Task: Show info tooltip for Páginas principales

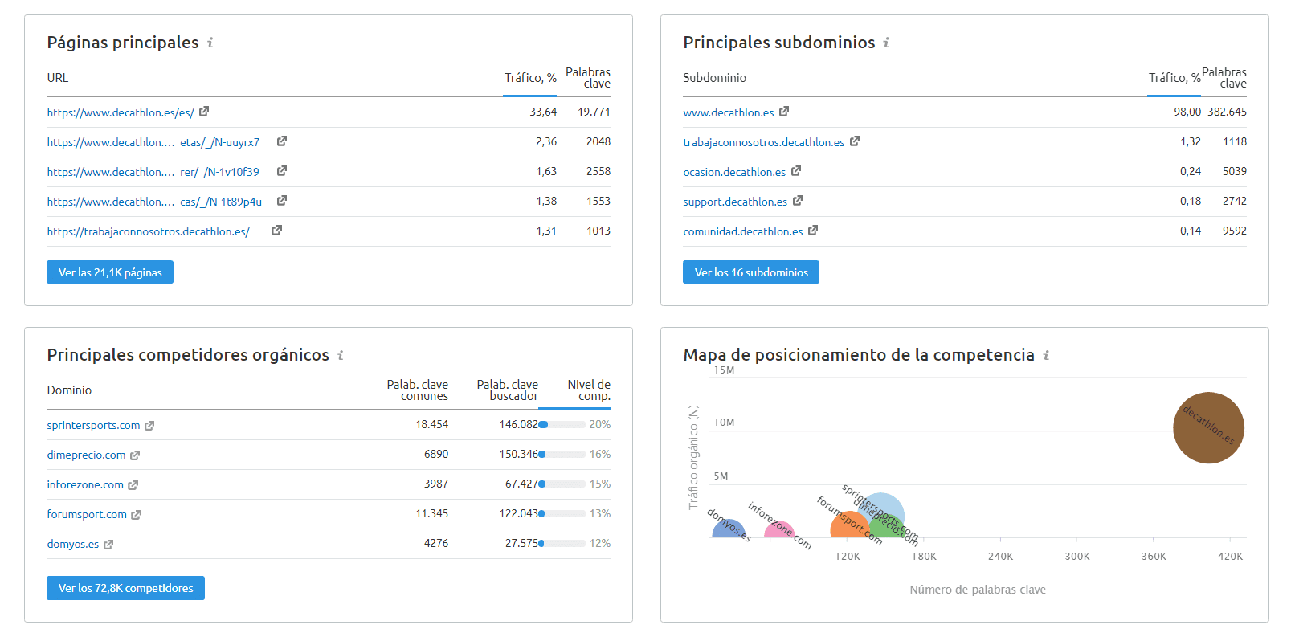Action: coord(210,43)
